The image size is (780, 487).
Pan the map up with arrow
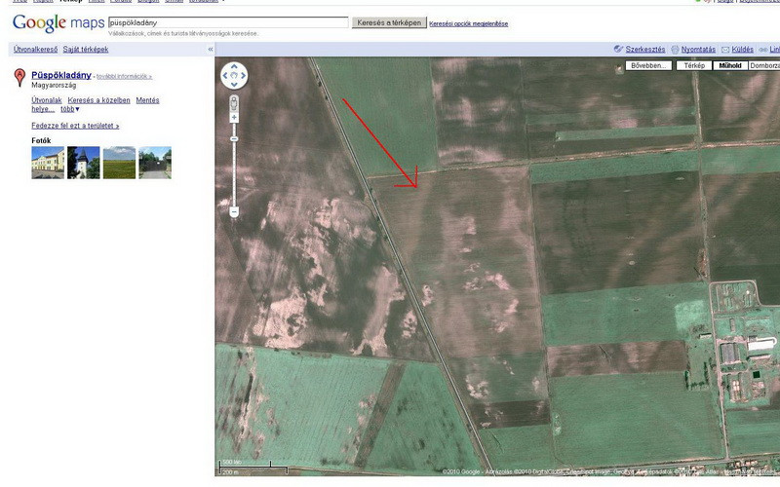234,66
